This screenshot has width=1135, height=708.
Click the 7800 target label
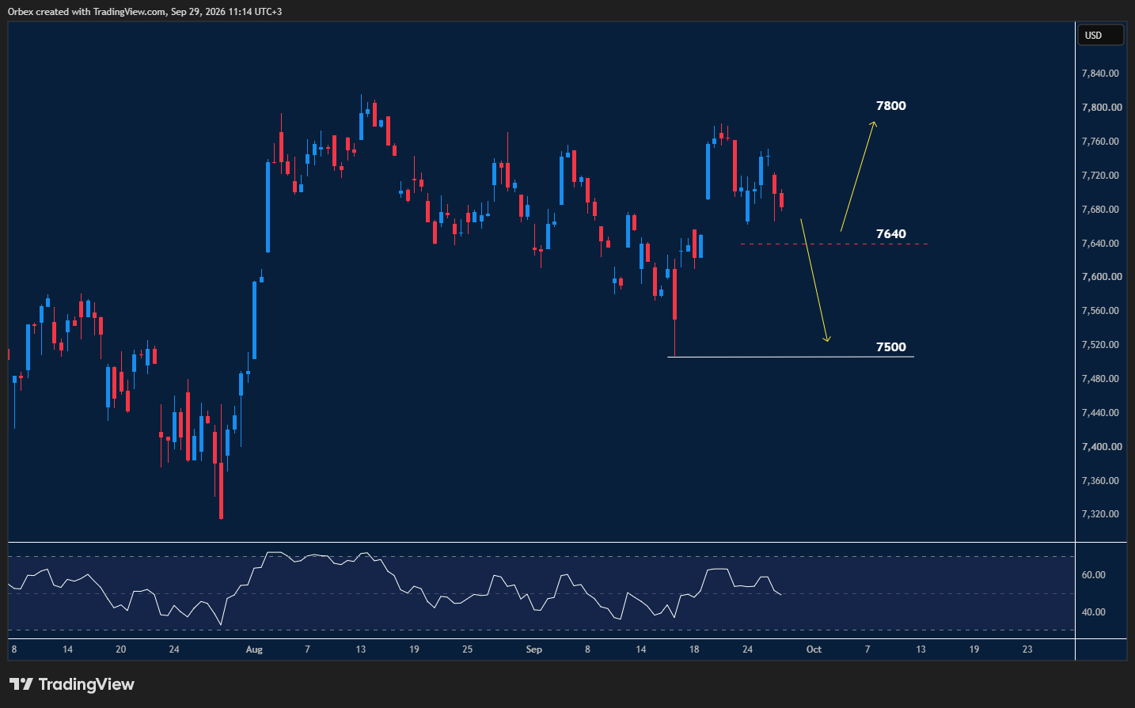tap(891, 106)
